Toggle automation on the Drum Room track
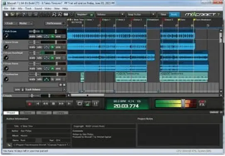 click(x=46, y=68)
